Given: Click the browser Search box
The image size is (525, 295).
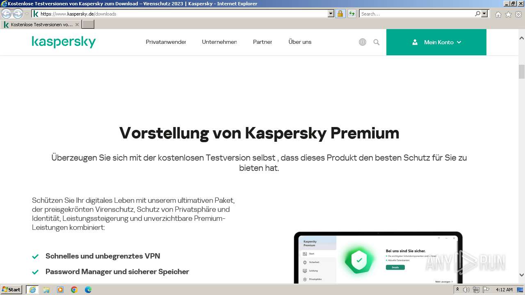Looking at the screenshot, I should [417, 14].
